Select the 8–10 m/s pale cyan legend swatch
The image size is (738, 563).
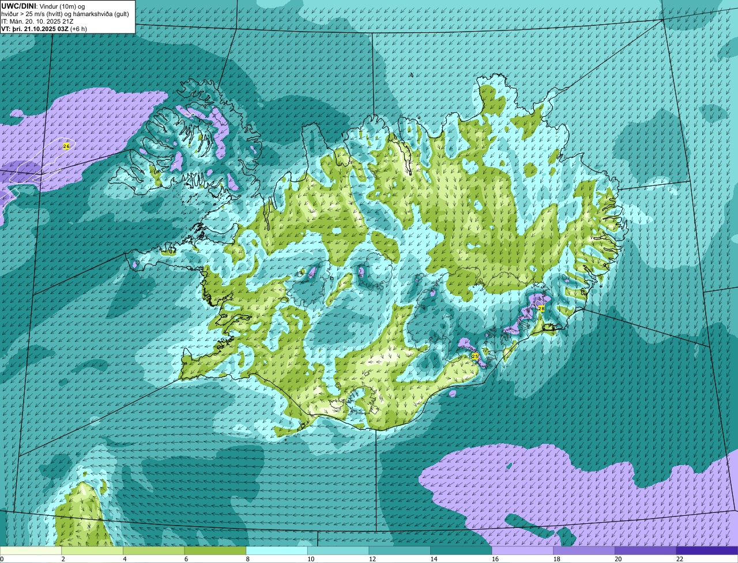277,551
